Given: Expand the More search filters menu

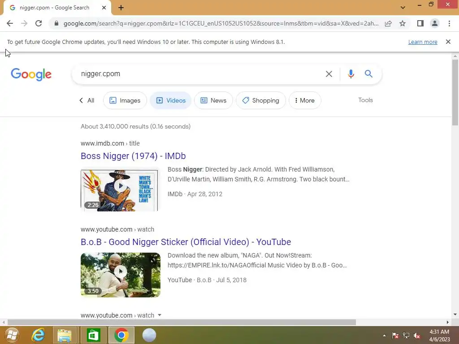Looking at the screenshot, I should [x=305, y=100].
